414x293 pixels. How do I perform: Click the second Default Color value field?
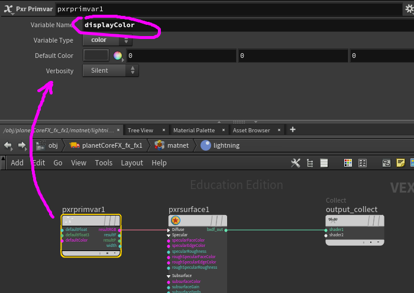[x=293, y=56]
